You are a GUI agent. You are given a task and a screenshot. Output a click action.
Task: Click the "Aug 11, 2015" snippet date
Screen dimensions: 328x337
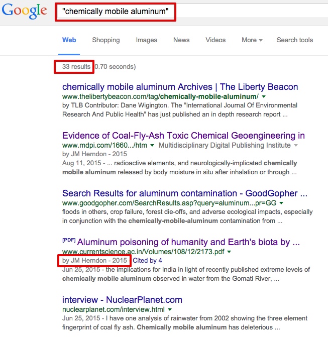coord(81,163)
